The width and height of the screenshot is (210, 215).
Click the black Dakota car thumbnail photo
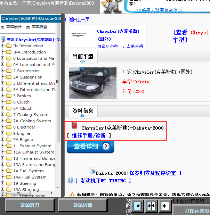pyautogui.click(x=92, y=83)
